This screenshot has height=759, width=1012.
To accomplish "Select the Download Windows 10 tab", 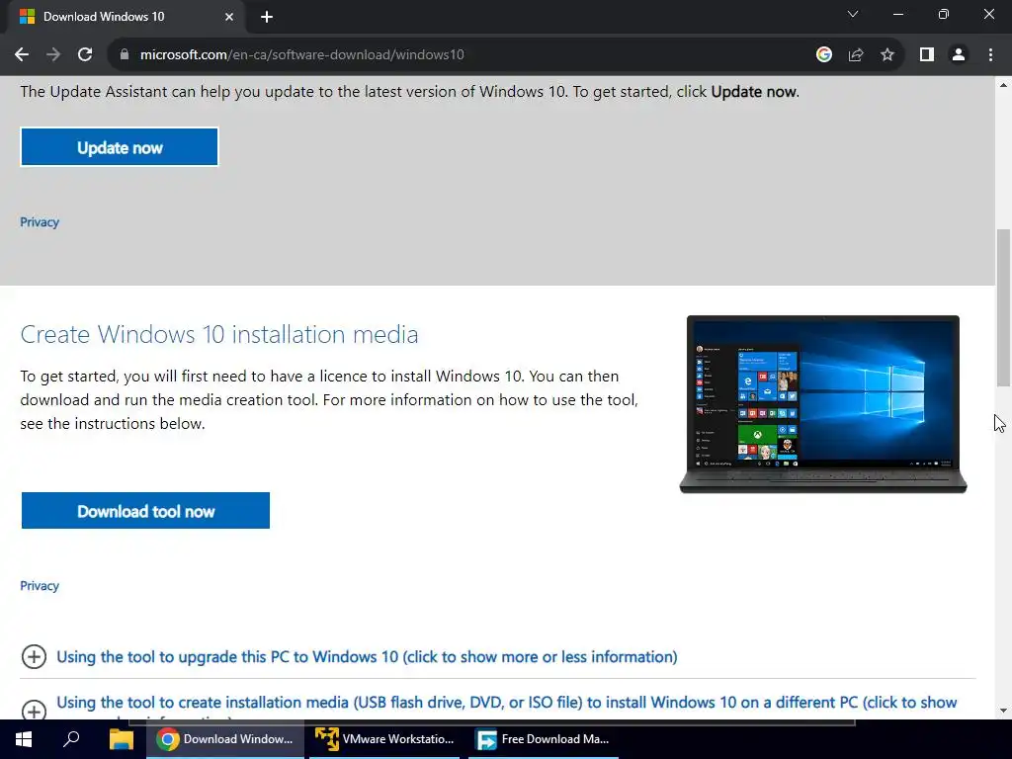I will 126,17.
